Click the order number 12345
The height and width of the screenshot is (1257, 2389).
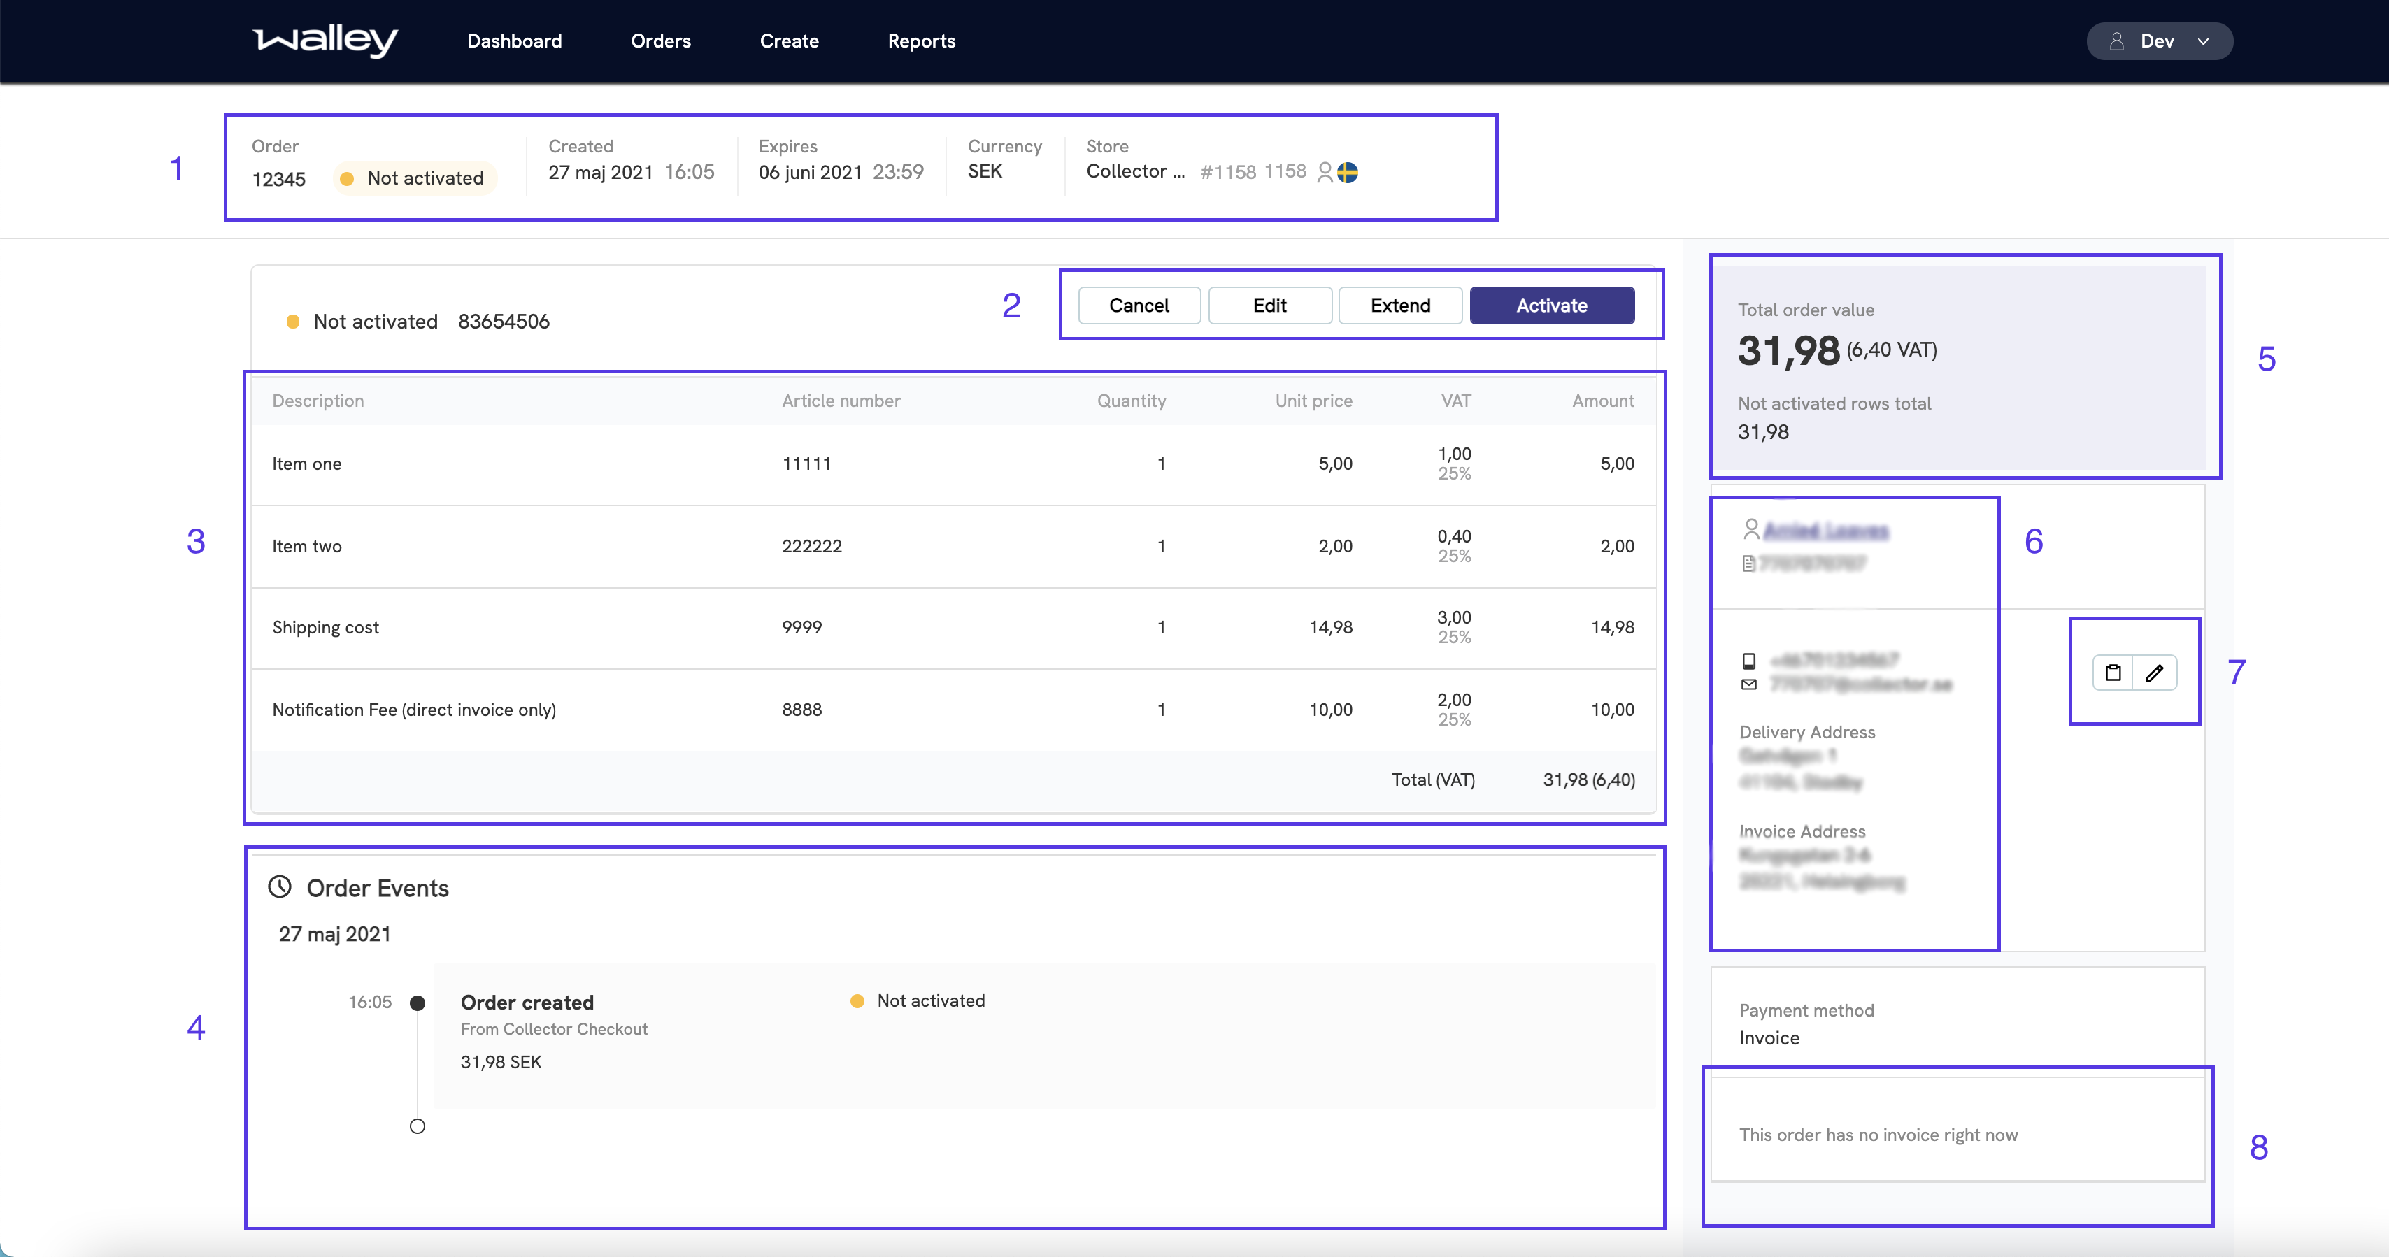(278, 179)
